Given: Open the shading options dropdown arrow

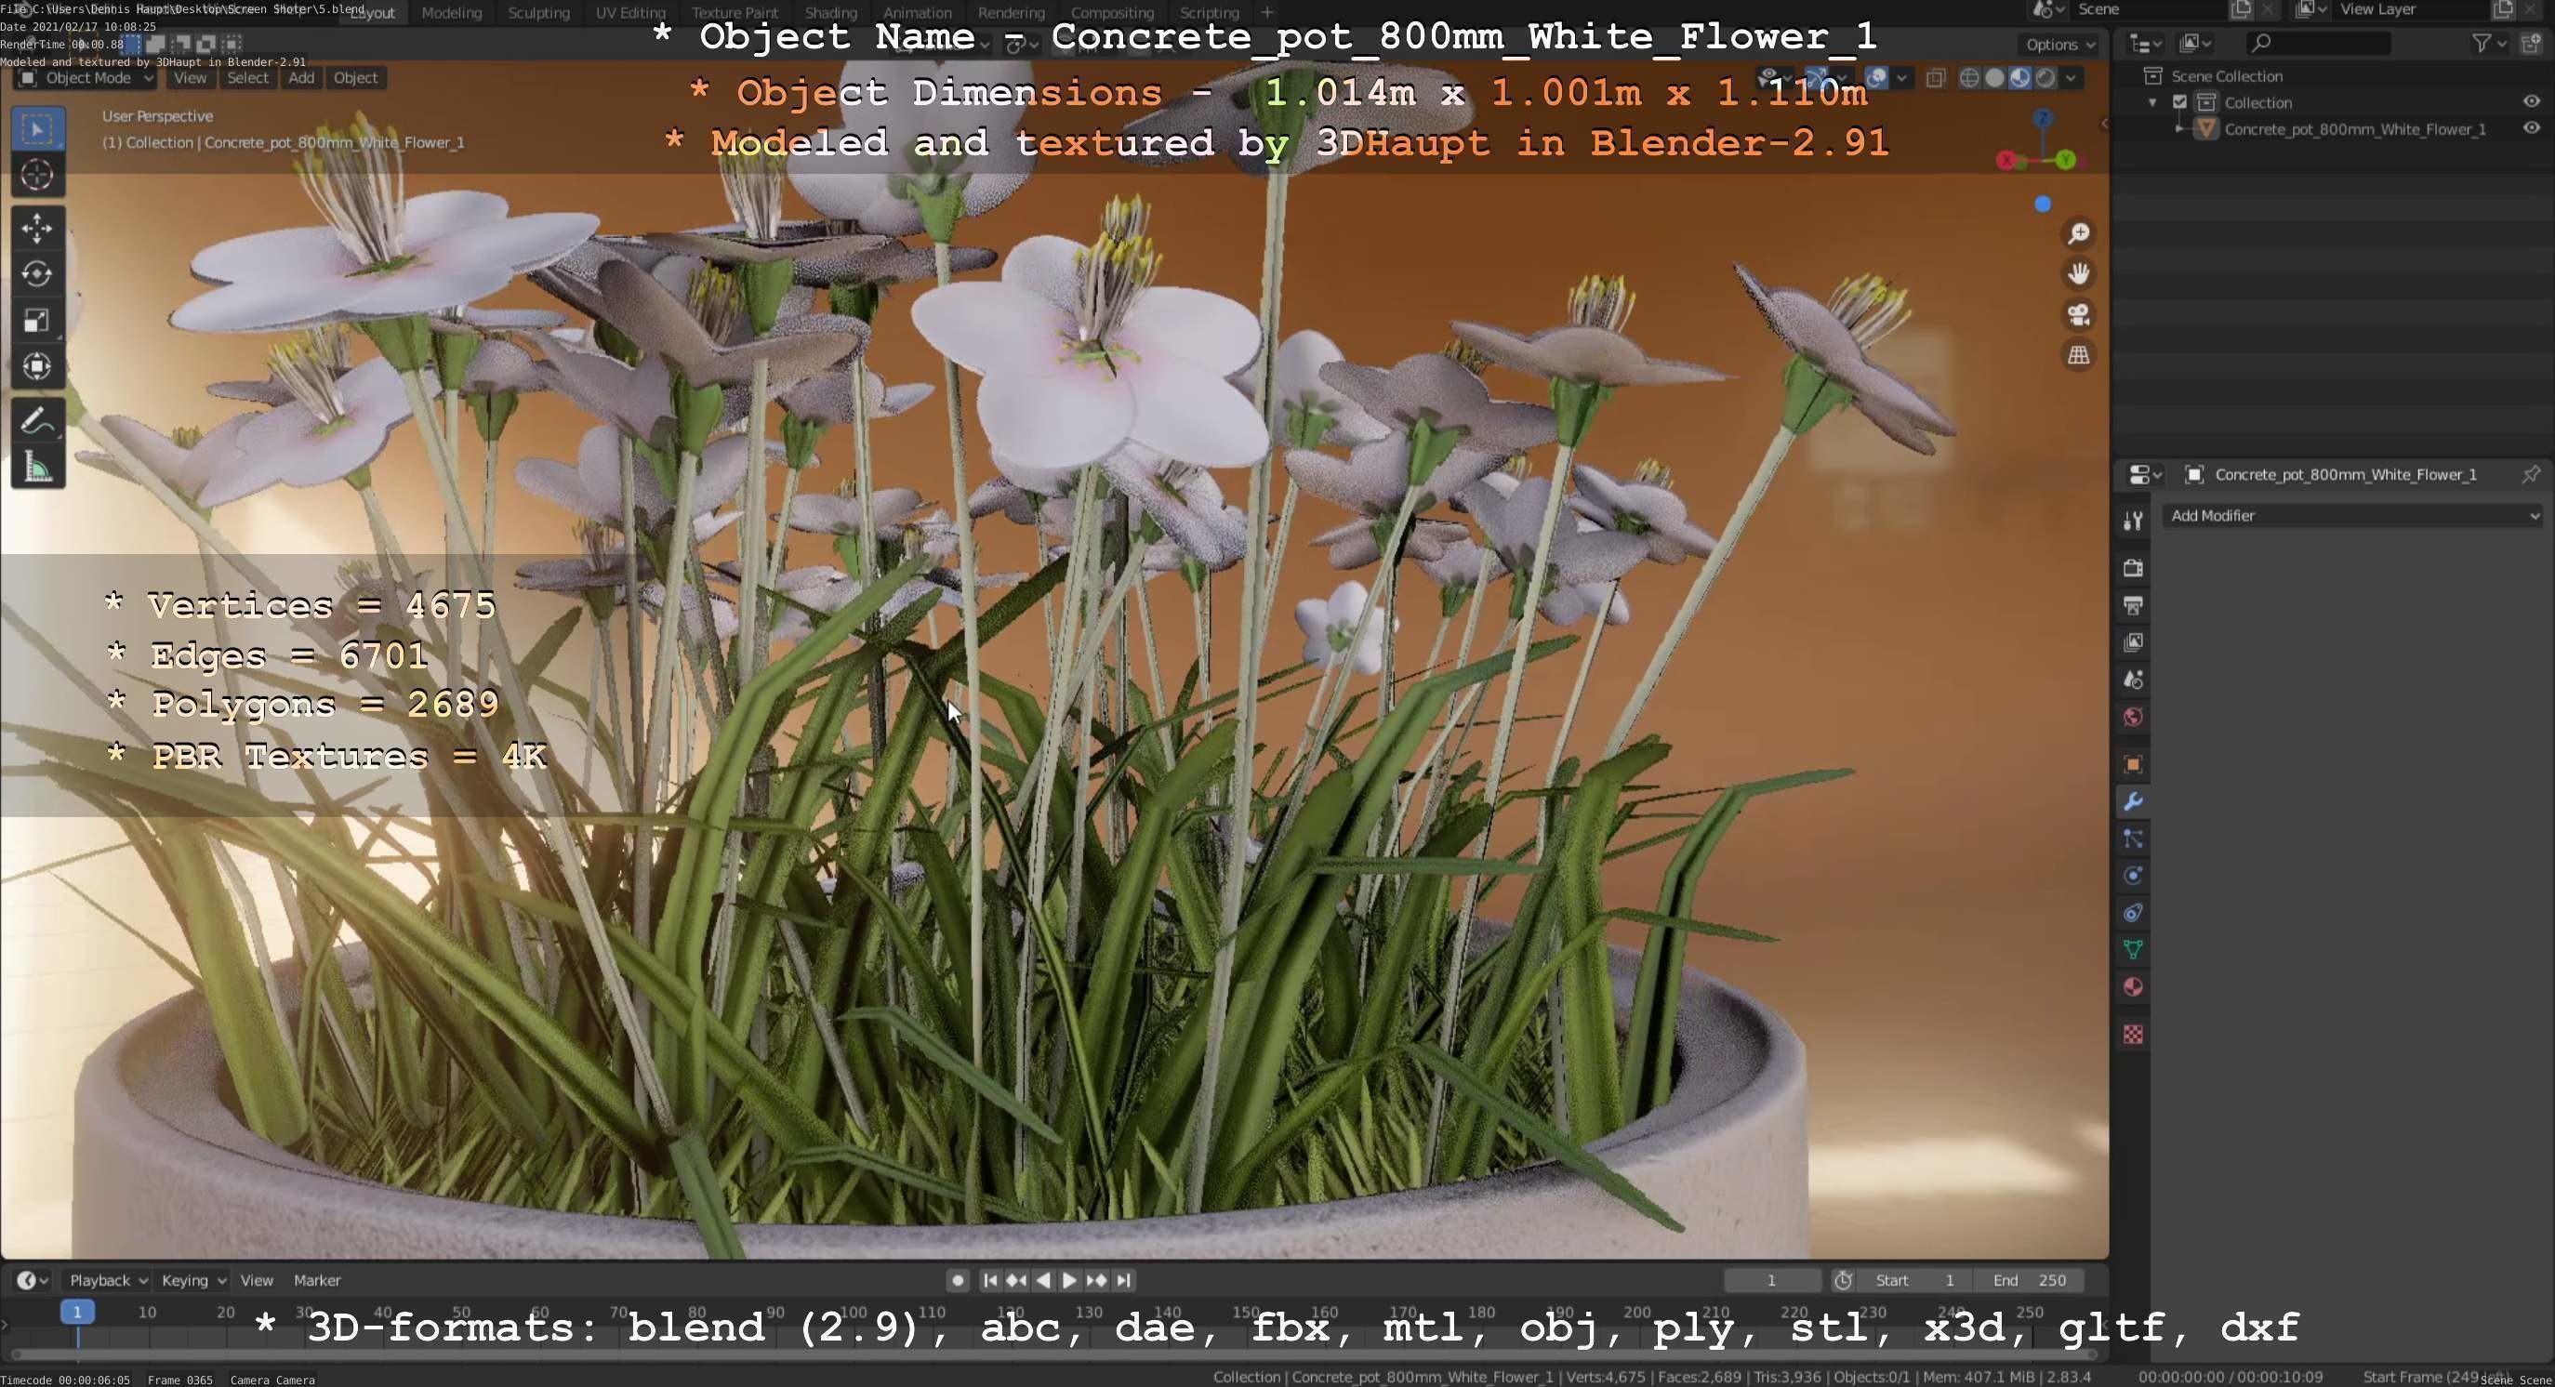Looking at the screenshot, I should coord(2071,78).
